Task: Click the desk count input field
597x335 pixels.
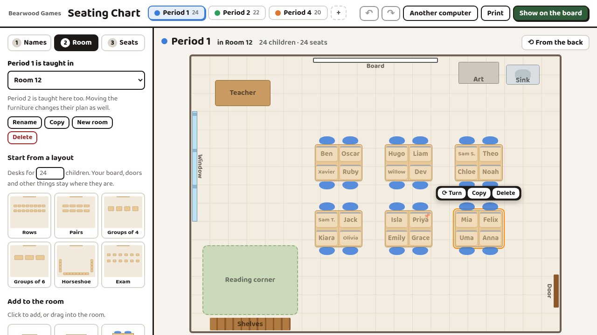Action: (x=50, y=173)
